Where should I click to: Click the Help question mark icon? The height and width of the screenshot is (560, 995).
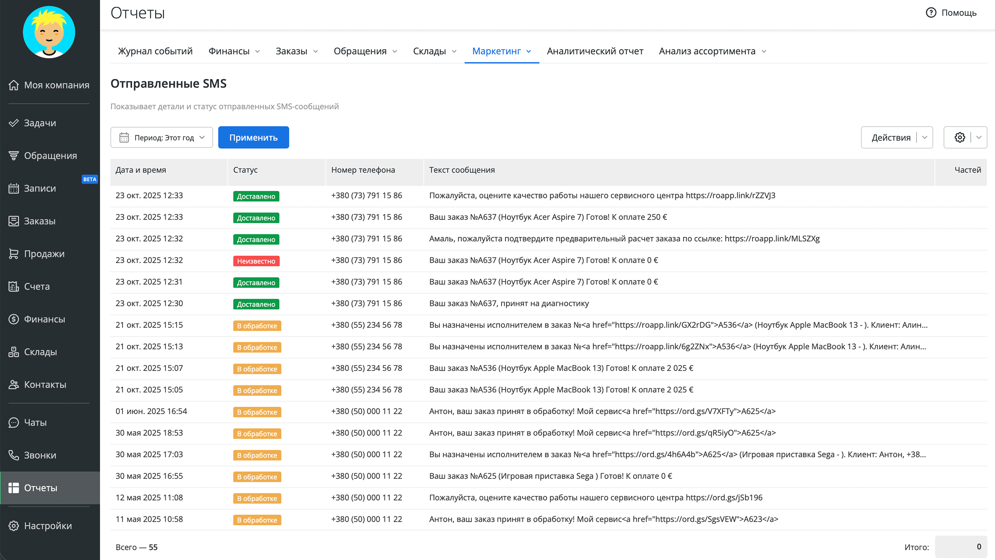931,13
